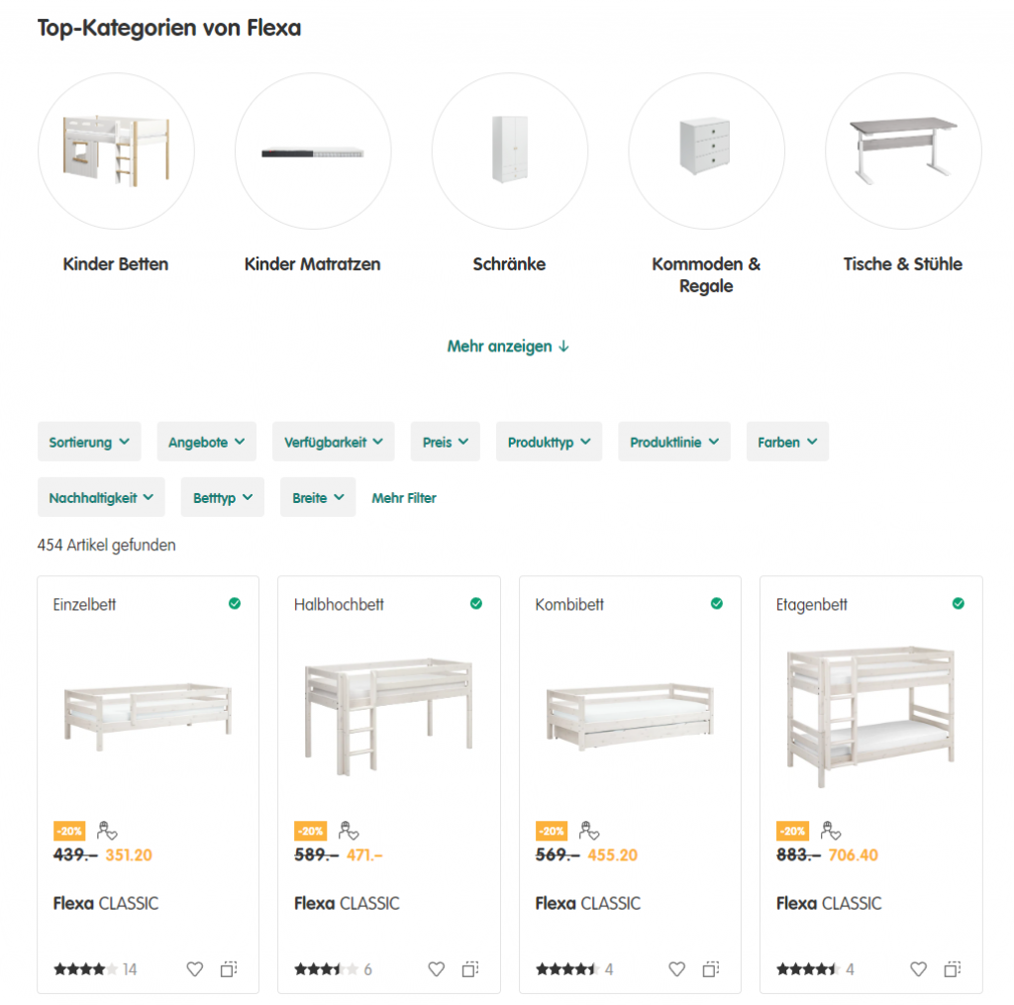Screen dimensions: 1014x1005
Task: Click the Mehr anzeigen link
Action: pyautogui.click(x=508, y=347)
